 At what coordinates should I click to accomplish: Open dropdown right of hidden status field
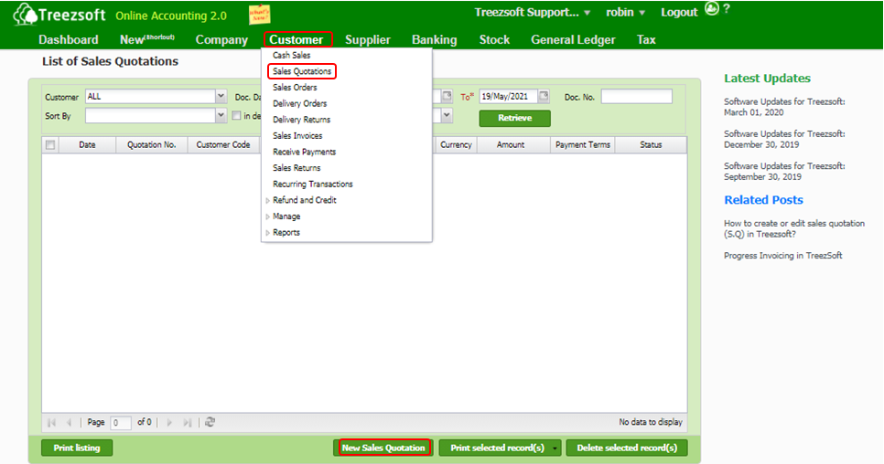pos(447,115)
